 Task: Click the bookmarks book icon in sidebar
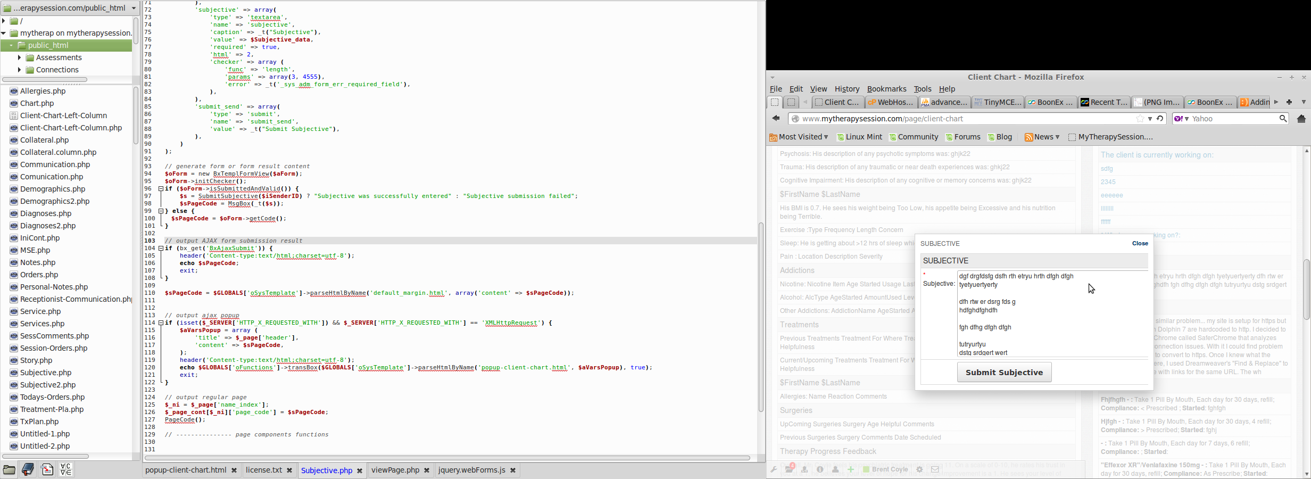[x=28, y=469]
